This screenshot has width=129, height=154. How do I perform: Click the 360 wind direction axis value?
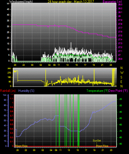[x=9, y=69]
